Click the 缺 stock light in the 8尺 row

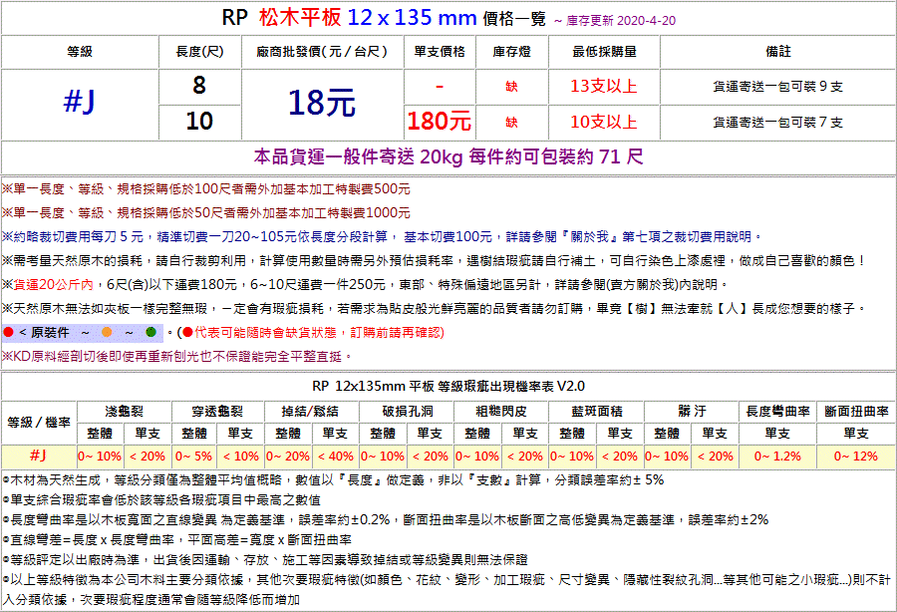click(x=511, y=87)
